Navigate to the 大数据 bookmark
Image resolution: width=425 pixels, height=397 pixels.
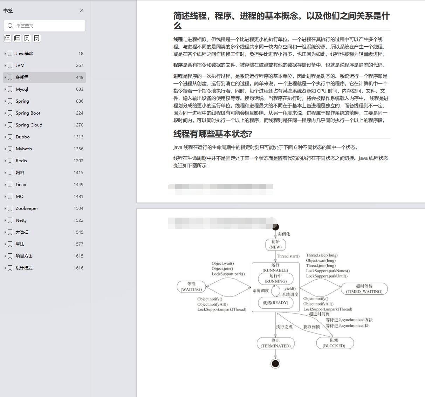click(22, 232)
